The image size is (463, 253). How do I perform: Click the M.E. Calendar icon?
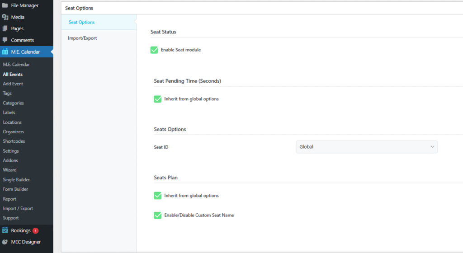(x=5, y=52)
